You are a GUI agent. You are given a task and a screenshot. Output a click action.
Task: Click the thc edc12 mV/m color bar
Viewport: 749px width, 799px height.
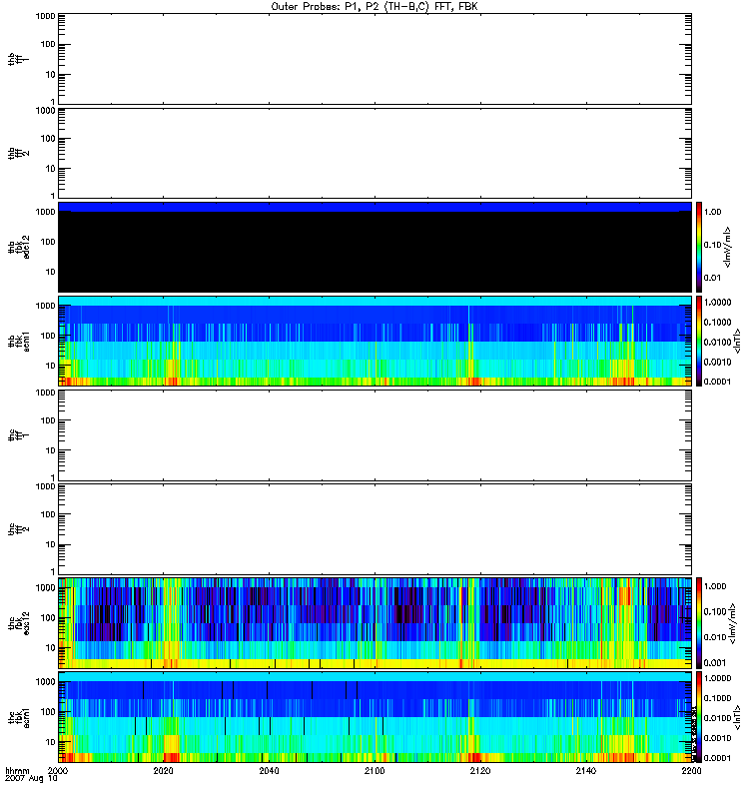point(700,623)
